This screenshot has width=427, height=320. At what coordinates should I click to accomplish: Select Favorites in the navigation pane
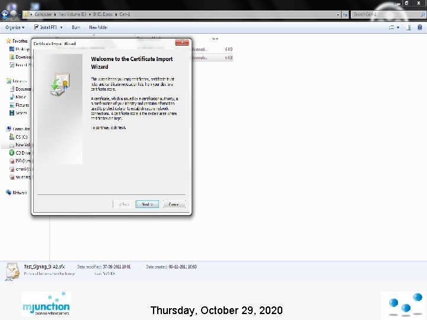(20, 41)
